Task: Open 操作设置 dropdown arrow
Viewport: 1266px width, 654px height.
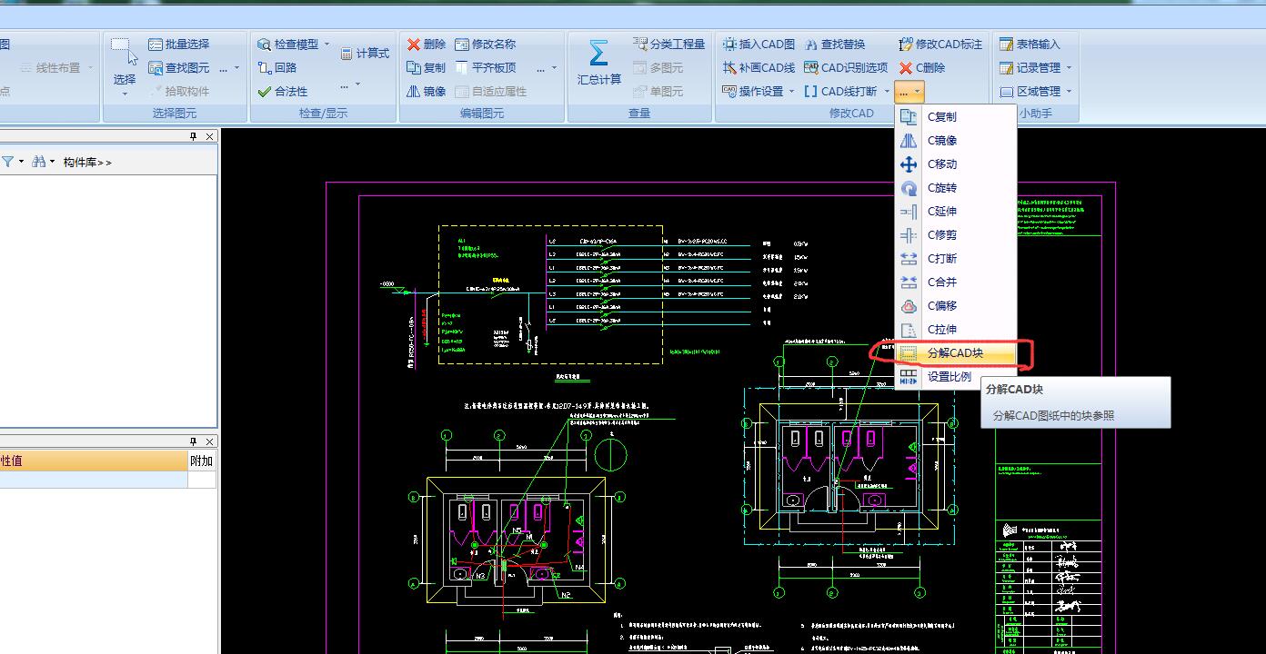Action: click(791, 91)
